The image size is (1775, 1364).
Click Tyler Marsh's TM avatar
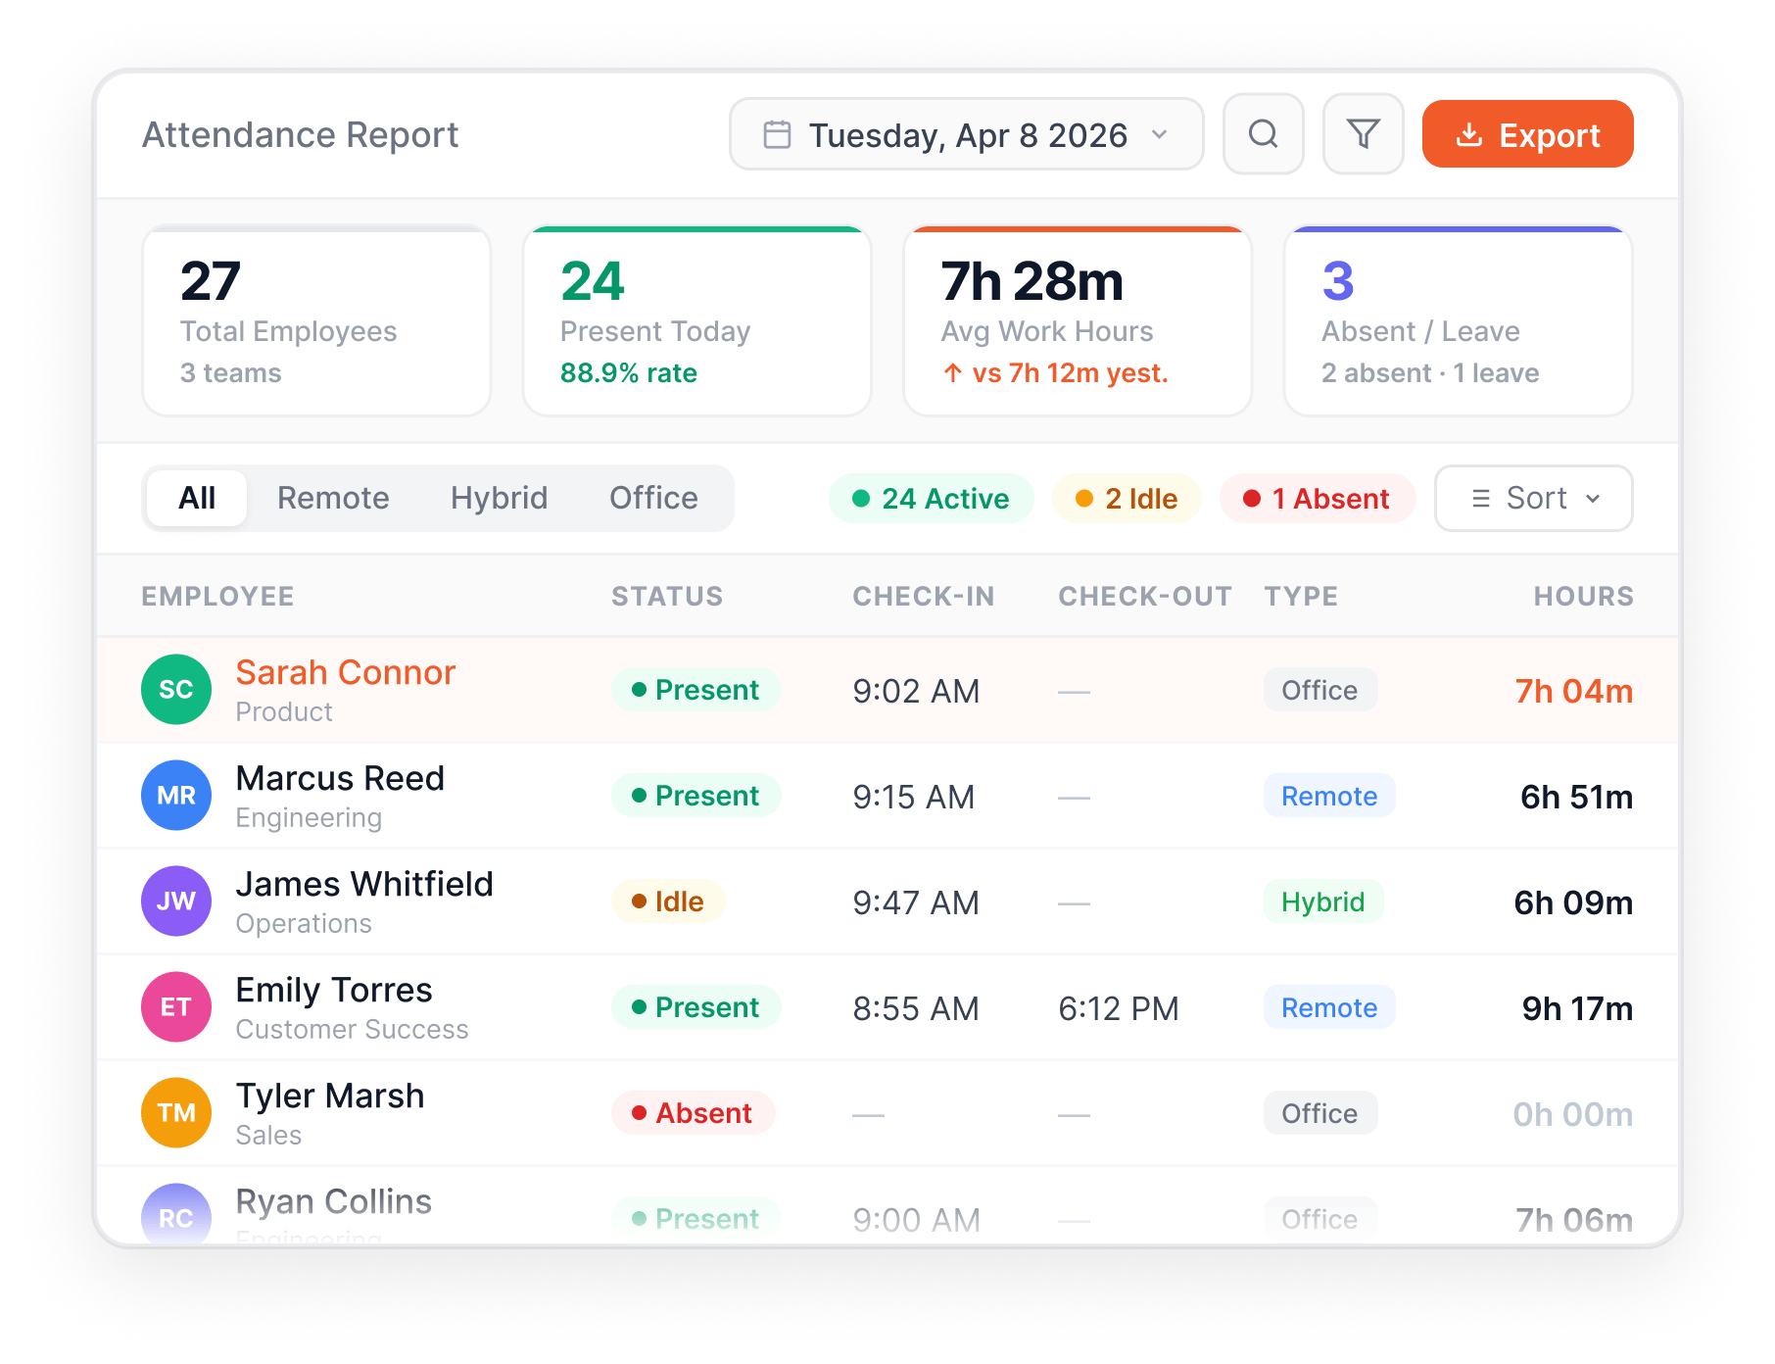[x=176, y=1112]
